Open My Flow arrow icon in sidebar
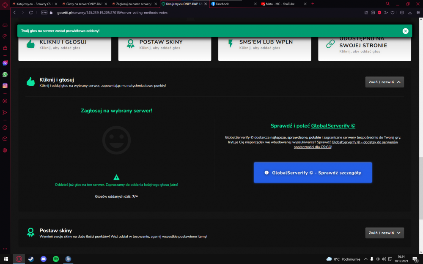The width and height of the screenshot is (423, 264). [x=5, y=112]
